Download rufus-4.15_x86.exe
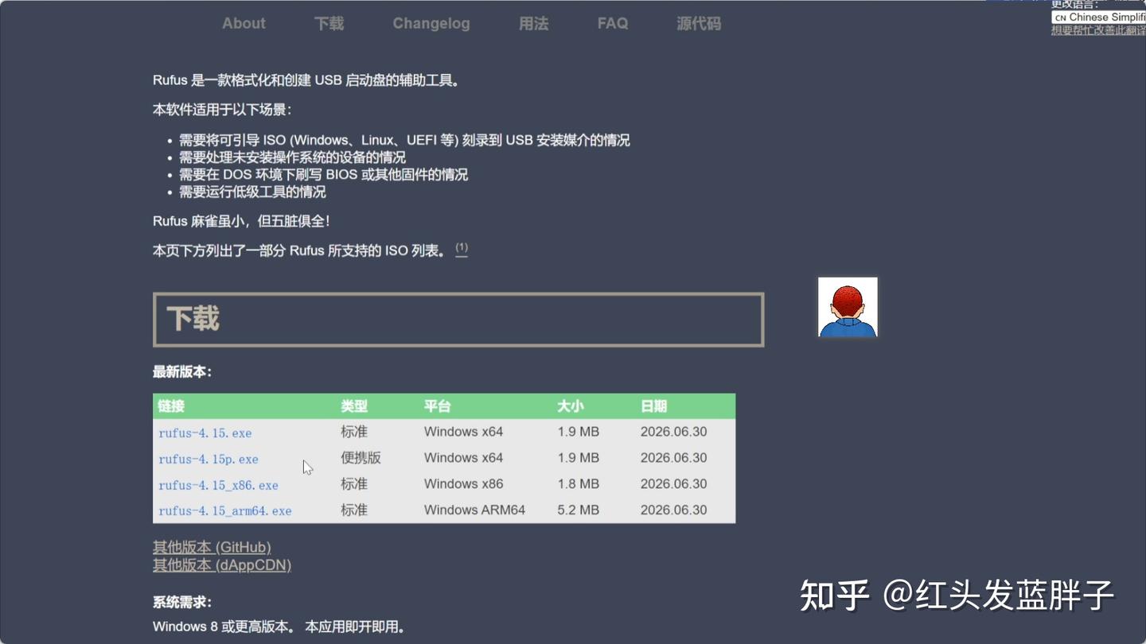This screenshot has height=644, width=1146. (218, 486)
